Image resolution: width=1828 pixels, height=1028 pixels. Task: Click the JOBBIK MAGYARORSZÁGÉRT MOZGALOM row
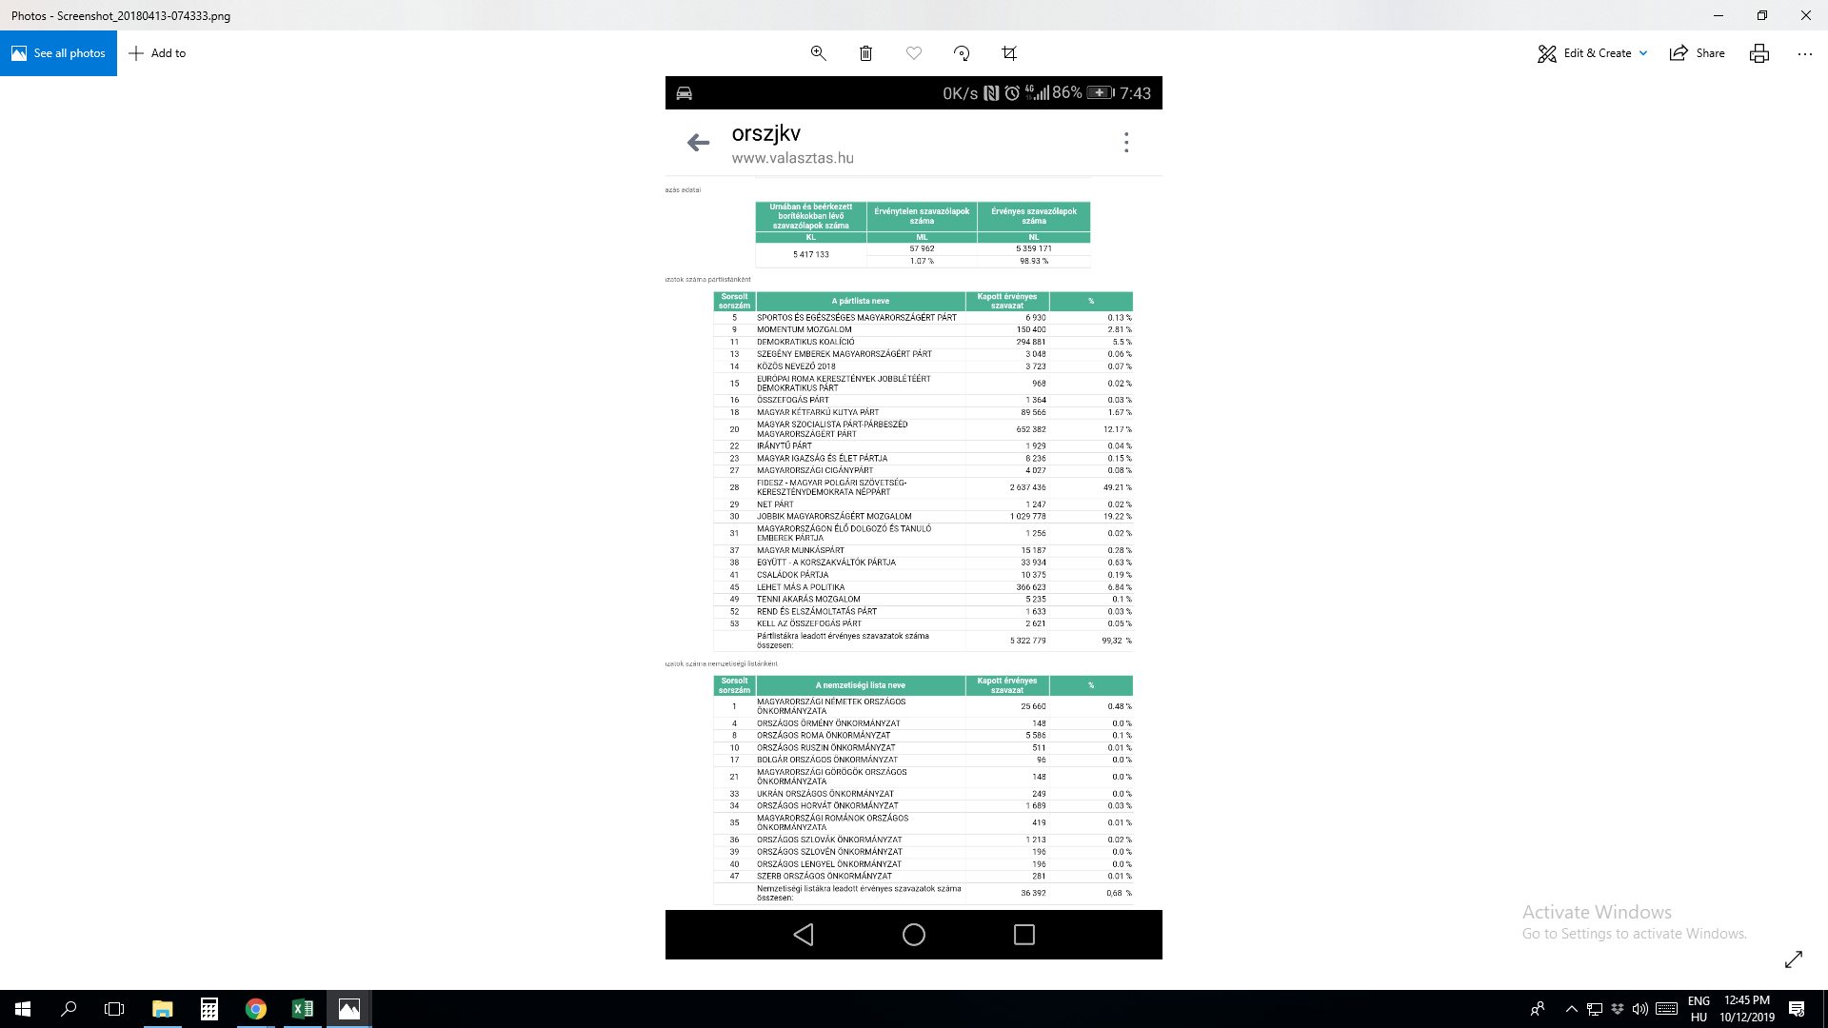click(x=923, y=517)
